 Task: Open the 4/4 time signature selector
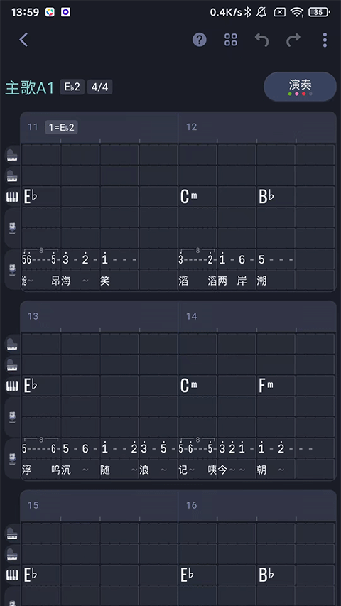tap(99, 87)
